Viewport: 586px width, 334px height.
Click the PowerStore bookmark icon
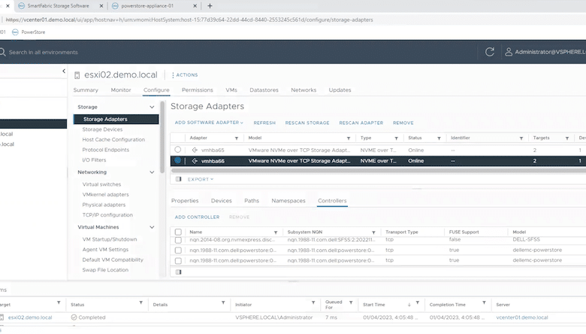[15, 32]
